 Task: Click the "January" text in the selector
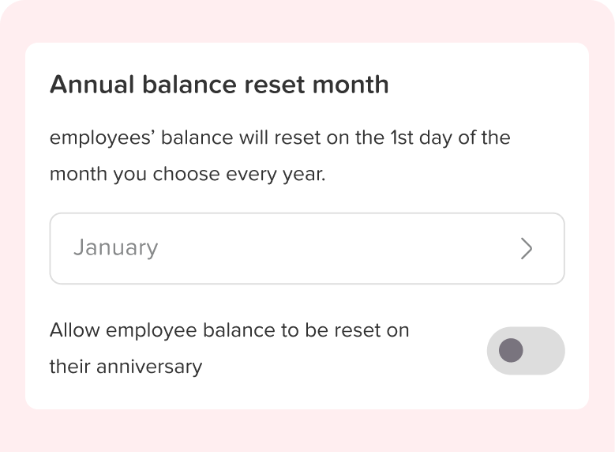[115, 248]
